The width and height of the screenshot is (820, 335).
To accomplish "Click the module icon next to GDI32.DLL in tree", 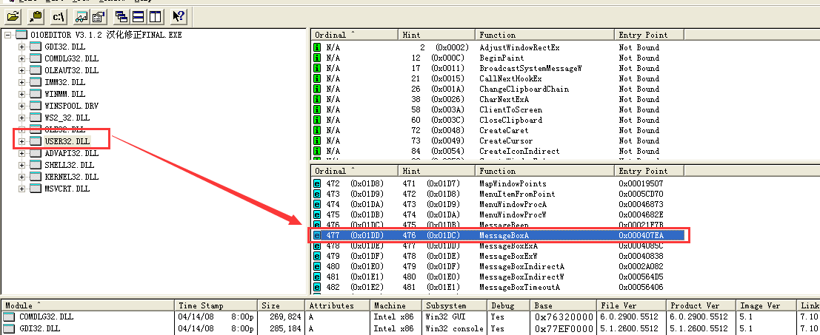I will point(36,47).
